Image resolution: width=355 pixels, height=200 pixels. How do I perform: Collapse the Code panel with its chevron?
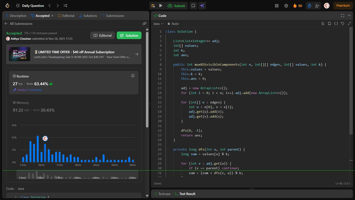pyautogui.click(x=349, y=15)
